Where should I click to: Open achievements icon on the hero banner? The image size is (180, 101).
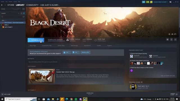click(x=169, y=34)
